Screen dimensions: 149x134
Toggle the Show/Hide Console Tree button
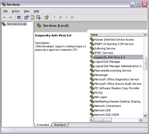19,17
